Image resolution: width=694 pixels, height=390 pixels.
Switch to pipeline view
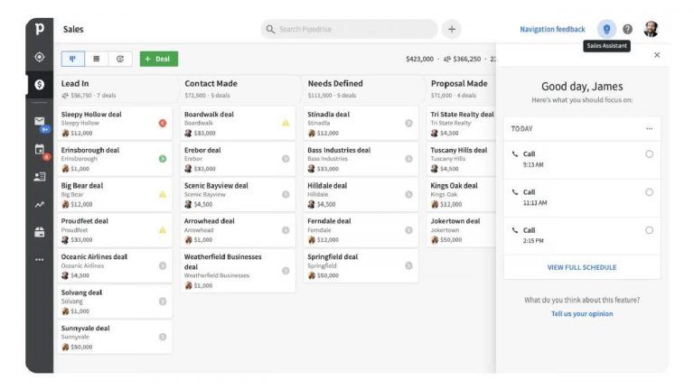point(73,59)
